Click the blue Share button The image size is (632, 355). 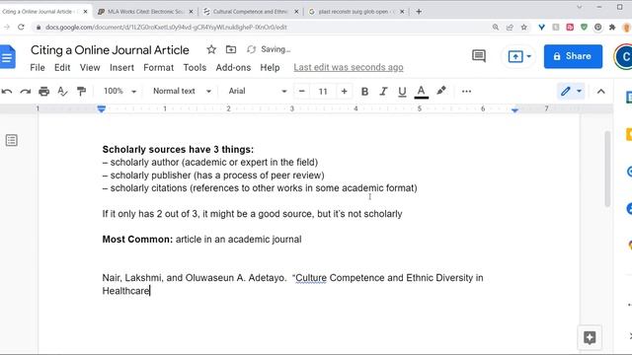point(573,56)
